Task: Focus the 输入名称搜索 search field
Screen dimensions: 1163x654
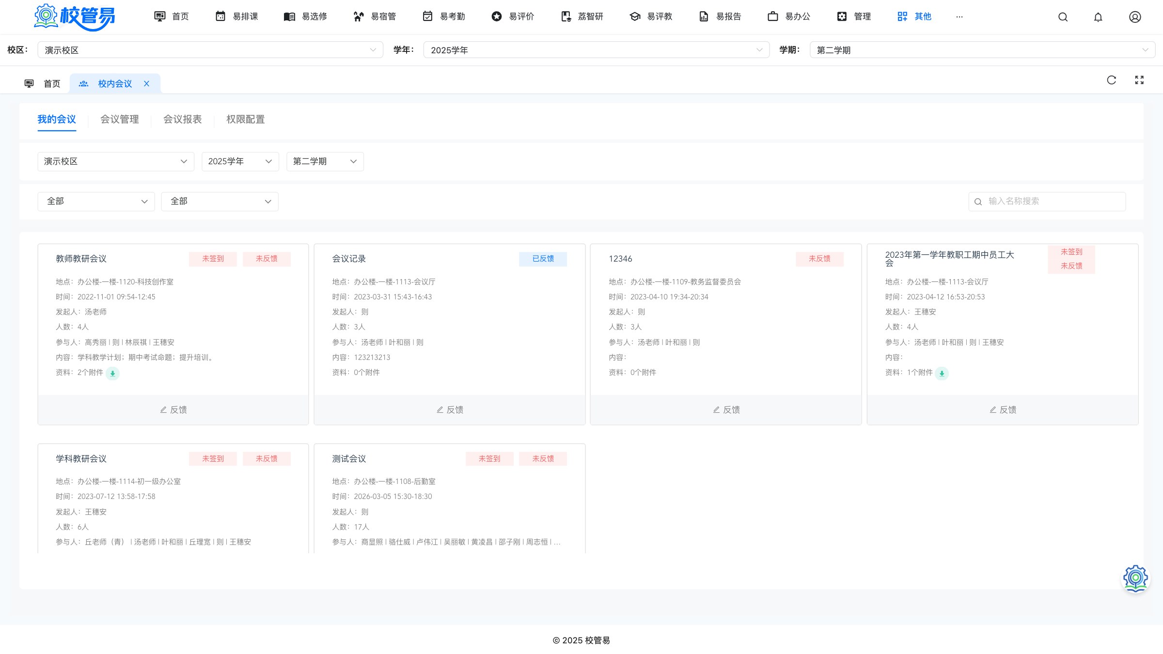Action: tap(1047, 202)
